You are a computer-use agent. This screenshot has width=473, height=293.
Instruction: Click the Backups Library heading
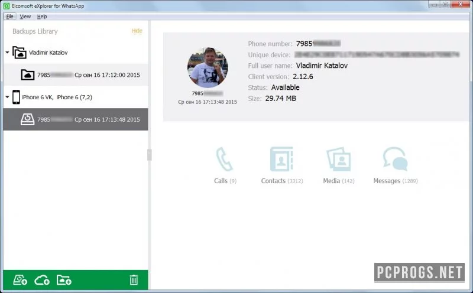coord(35,31)
